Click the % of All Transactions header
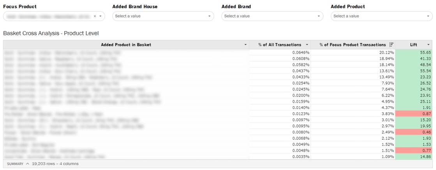The height and width of the screenshot is (170, 436). point(279,45)
